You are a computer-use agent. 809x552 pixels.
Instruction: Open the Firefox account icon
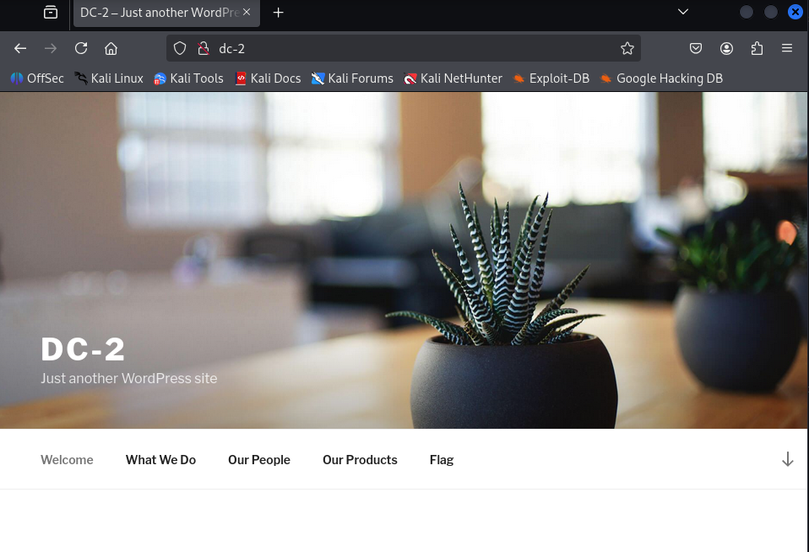pyautogui.click(x=726, y=48)
